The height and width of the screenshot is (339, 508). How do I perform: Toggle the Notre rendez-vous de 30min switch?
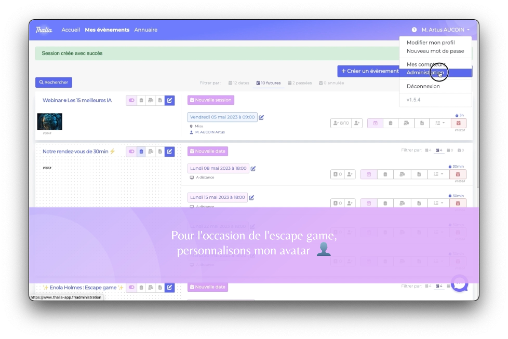[131, 152]
